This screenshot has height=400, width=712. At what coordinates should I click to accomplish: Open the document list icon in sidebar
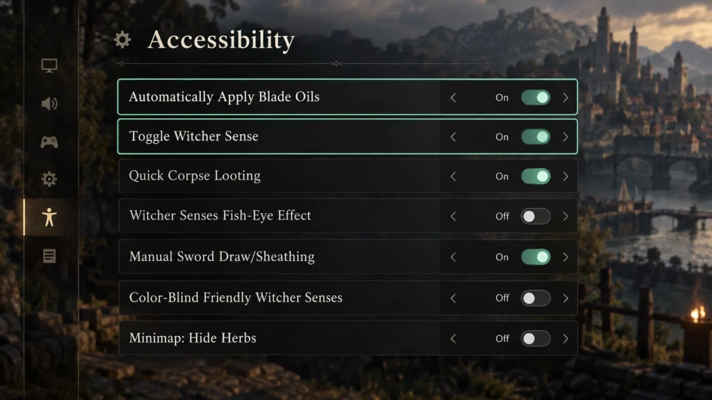click(x=49, y=256)
